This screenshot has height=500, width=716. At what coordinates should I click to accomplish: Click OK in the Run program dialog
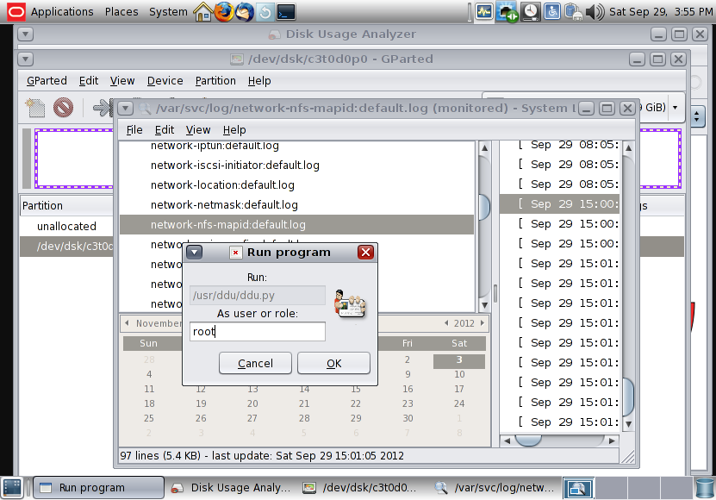333,363
